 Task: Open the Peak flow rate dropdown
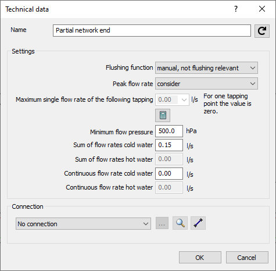[206, 84]
